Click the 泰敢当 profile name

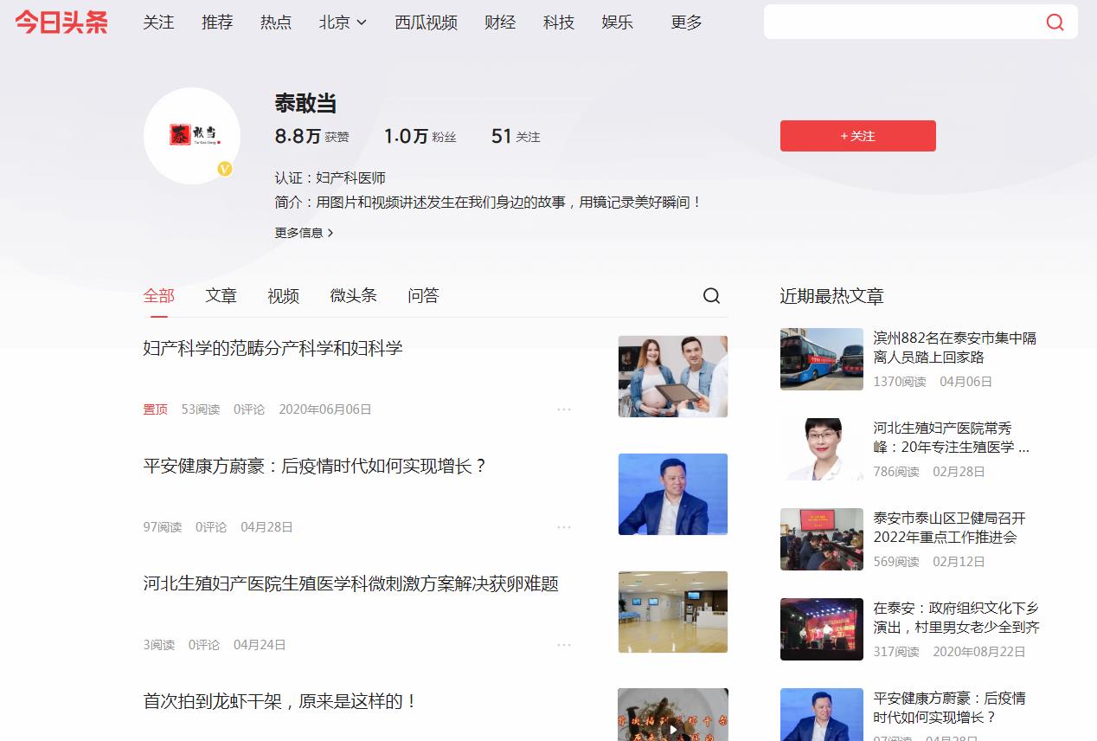click(305, 104)
